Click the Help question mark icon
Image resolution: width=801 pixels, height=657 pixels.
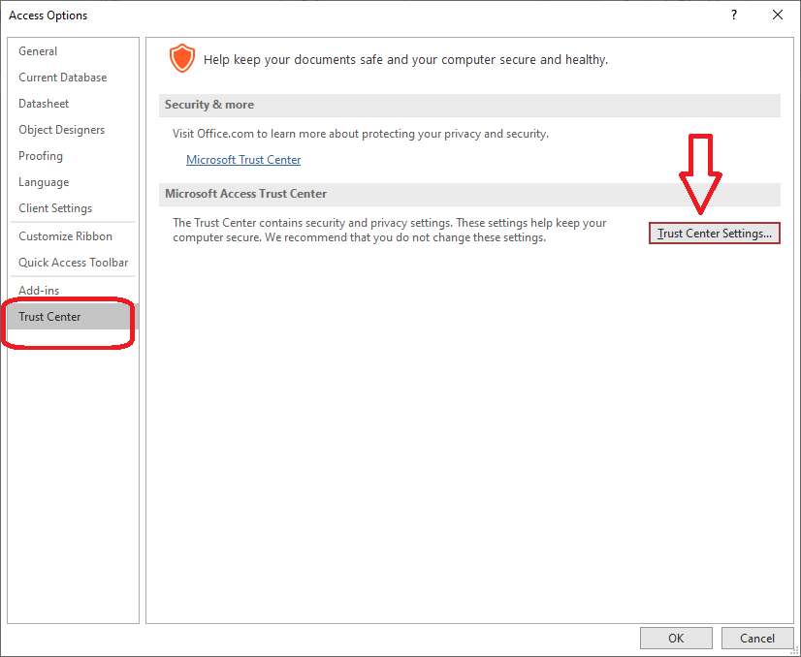(733, 15)
